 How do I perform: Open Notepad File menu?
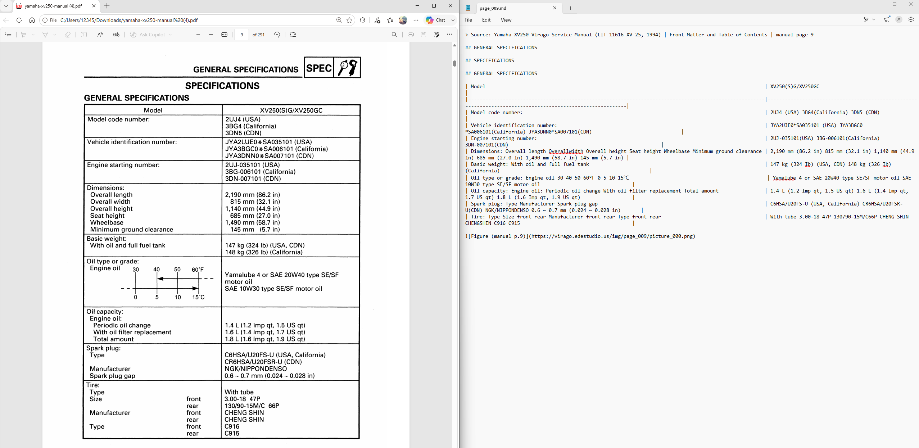point(468,20)
